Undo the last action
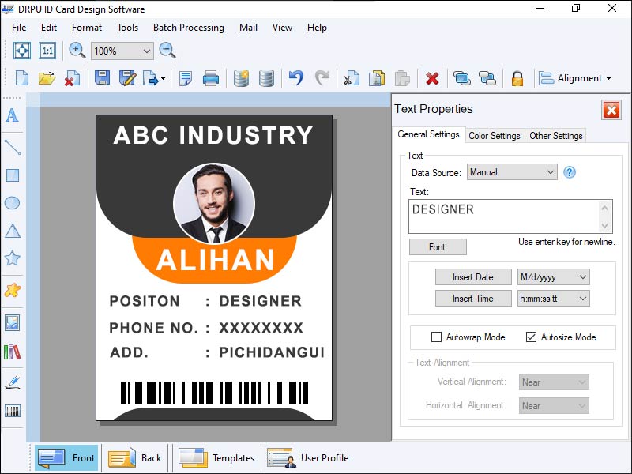 click(296, 77)
